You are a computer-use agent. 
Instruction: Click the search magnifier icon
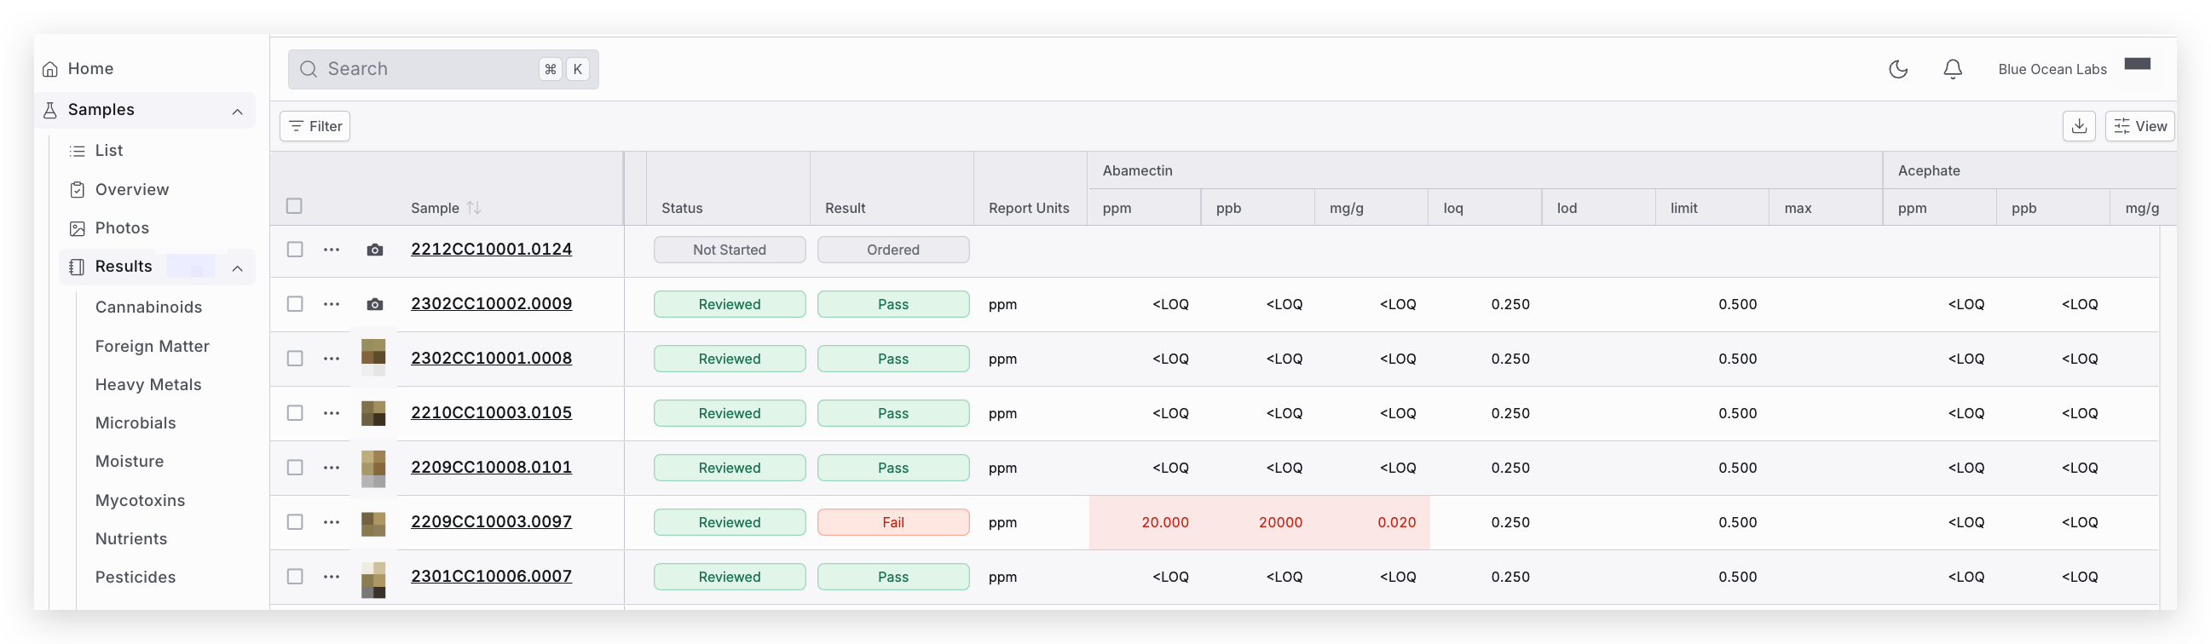pos(309,70)
